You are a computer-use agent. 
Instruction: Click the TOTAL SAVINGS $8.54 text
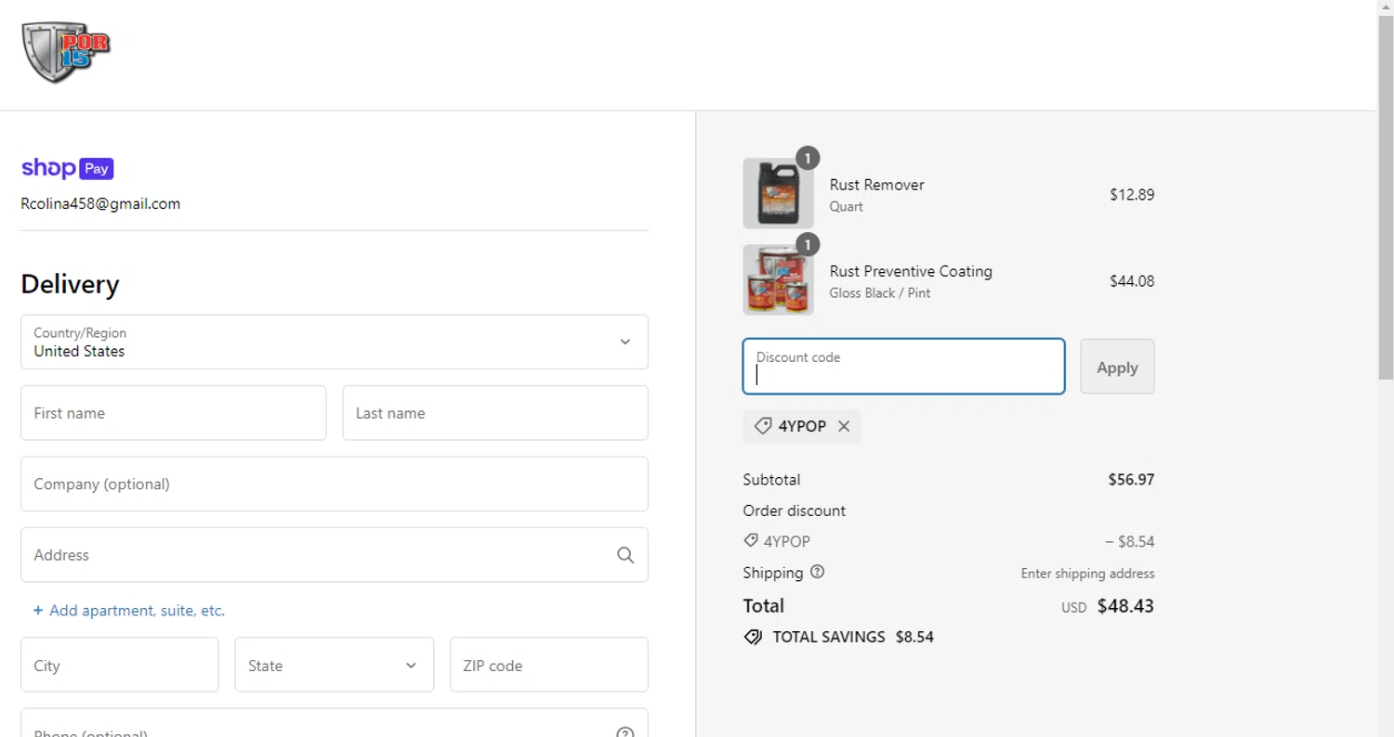pyautogui.click(x=852, y=637)
